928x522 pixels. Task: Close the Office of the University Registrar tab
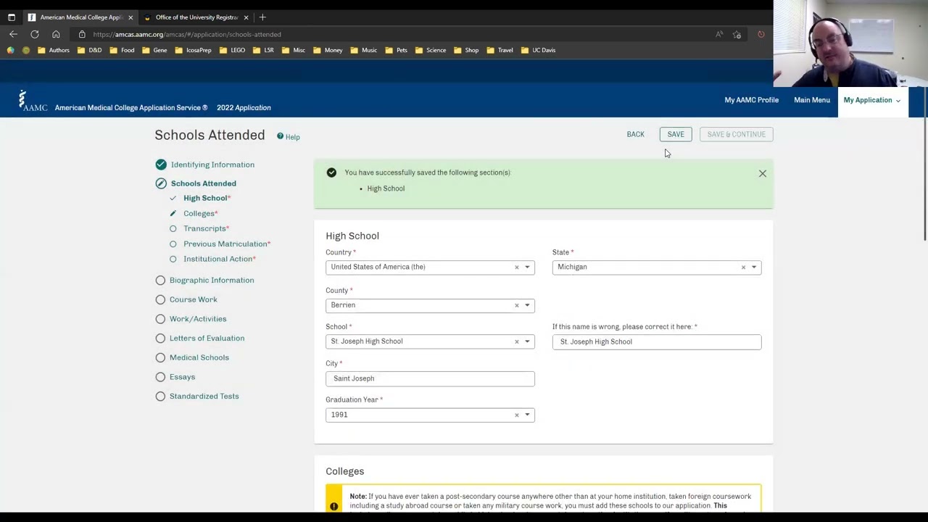(246, 17)
